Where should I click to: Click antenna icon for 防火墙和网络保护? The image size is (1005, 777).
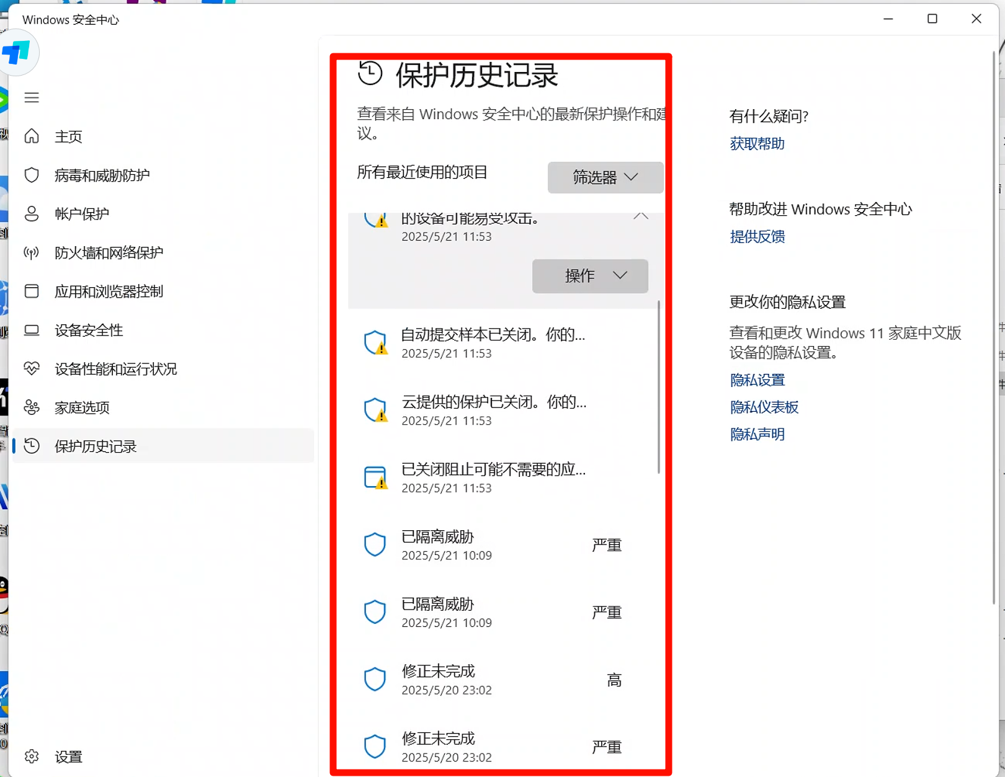click(x=32, y=252)
